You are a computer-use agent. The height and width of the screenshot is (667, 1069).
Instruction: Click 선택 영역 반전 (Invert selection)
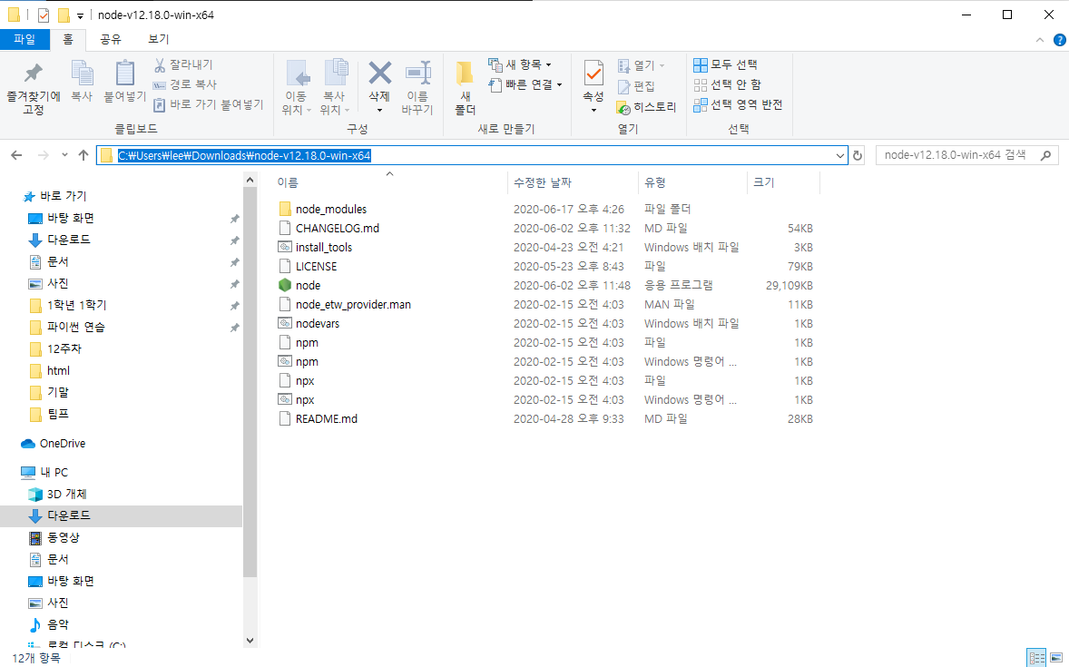click(738, 104)
